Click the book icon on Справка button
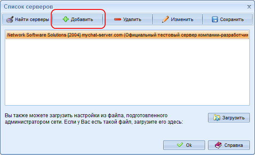Viewport: 255px width, 155px height. (x=218, y=145)
